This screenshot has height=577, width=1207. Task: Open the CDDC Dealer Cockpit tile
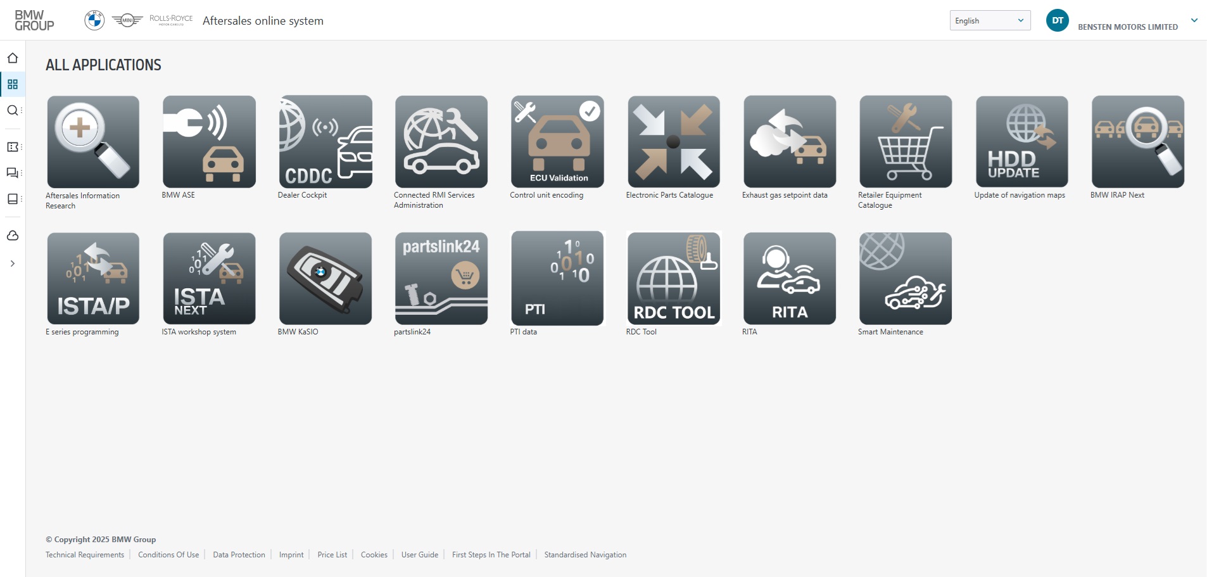(325, 142)
